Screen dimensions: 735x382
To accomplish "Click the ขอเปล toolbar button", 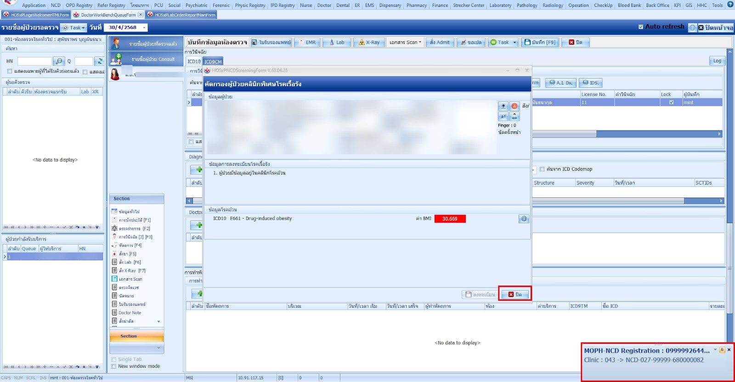I will [471, 42].
